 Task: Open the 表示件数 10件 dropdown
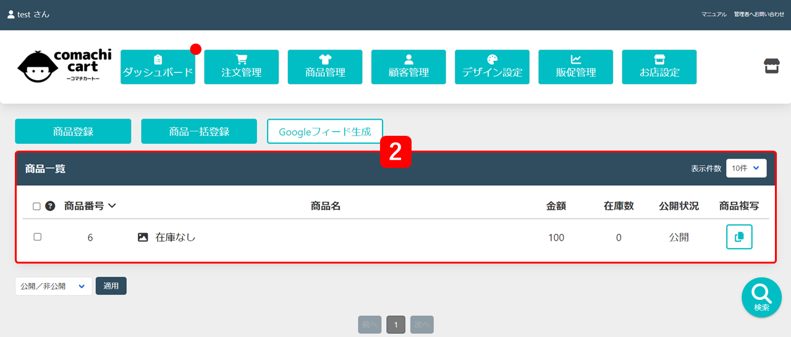click(x=747, y=168)
